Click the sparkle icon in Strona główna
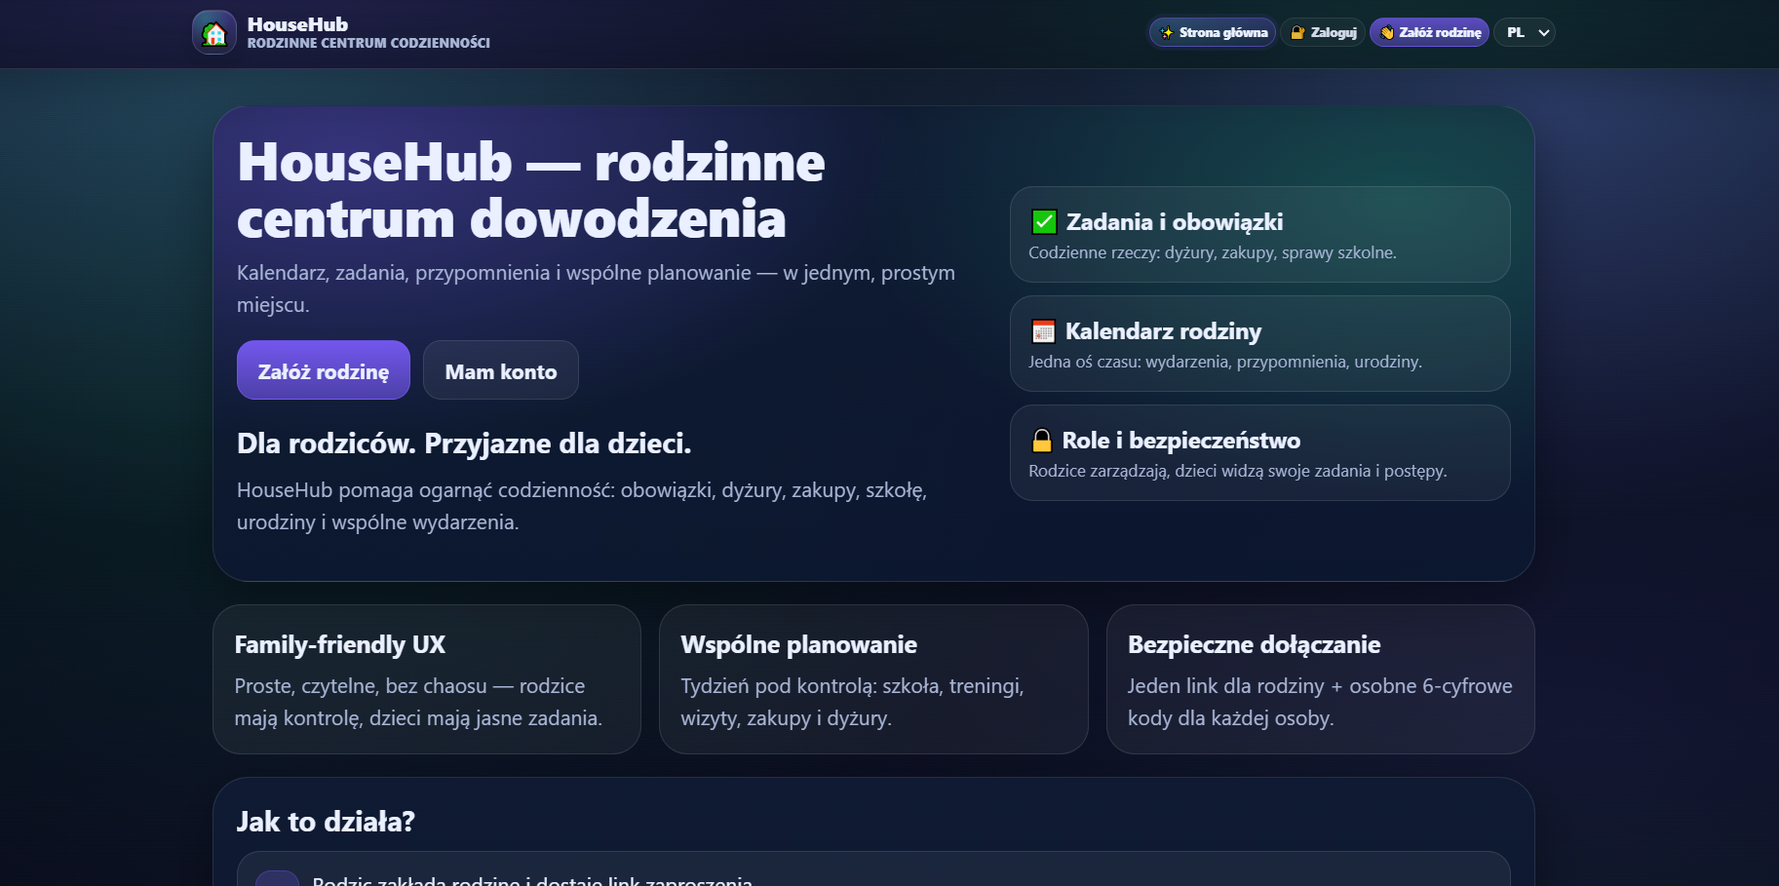1779x886 pixels. 1167,32
